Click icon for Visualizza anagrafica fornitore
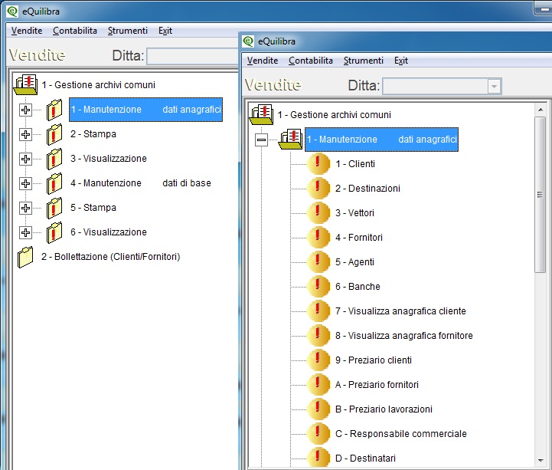 click(318, 336)
